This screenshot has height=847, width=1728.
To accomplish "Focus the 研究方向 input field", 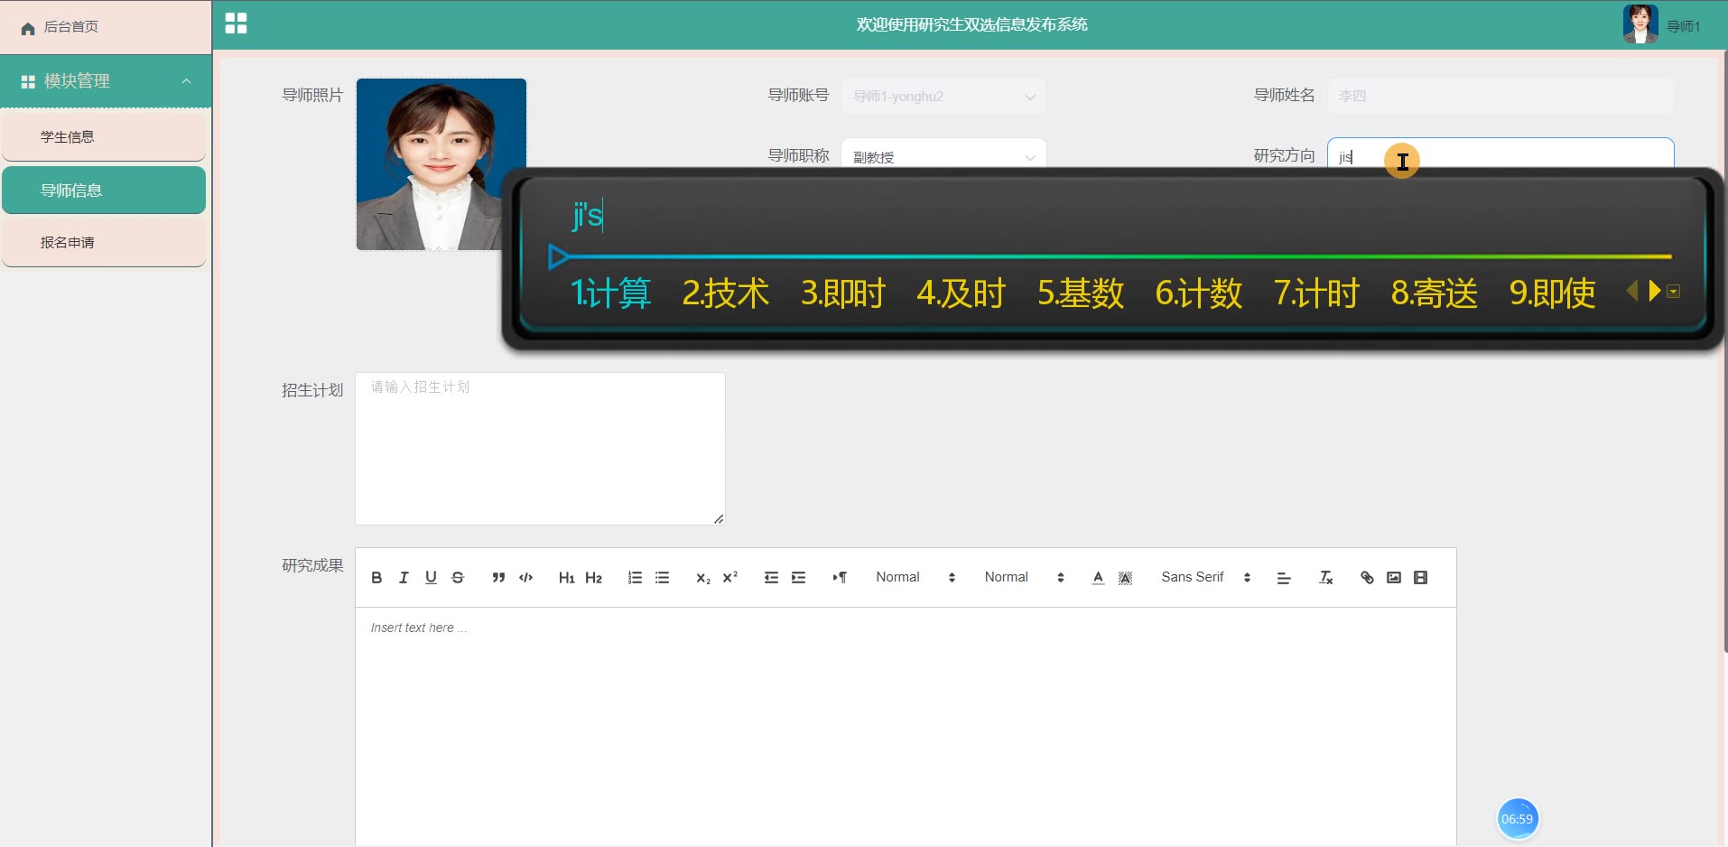I will click(x=1500, y=154).
